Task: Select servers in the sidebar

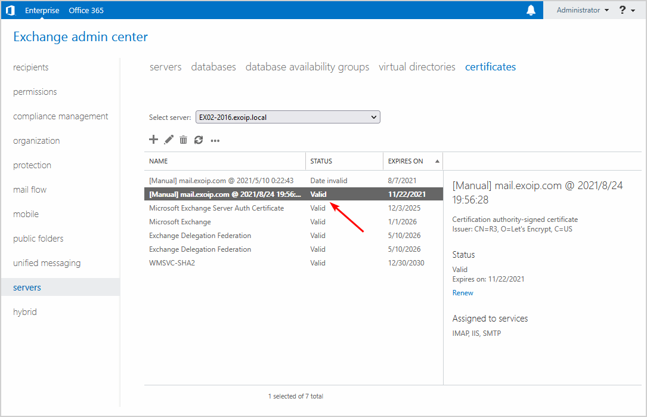Action: 60,288
